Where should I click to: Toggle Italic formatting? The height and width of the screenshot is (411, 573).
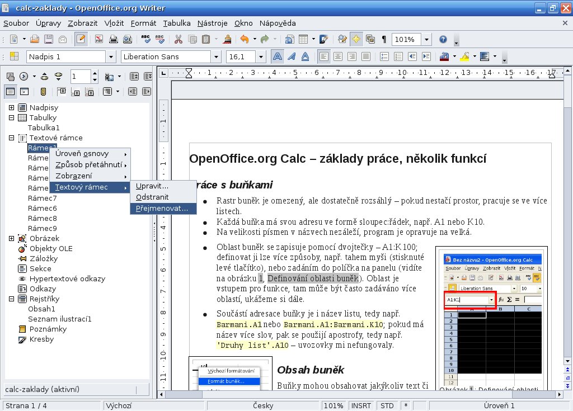click(x=292, y=56)
